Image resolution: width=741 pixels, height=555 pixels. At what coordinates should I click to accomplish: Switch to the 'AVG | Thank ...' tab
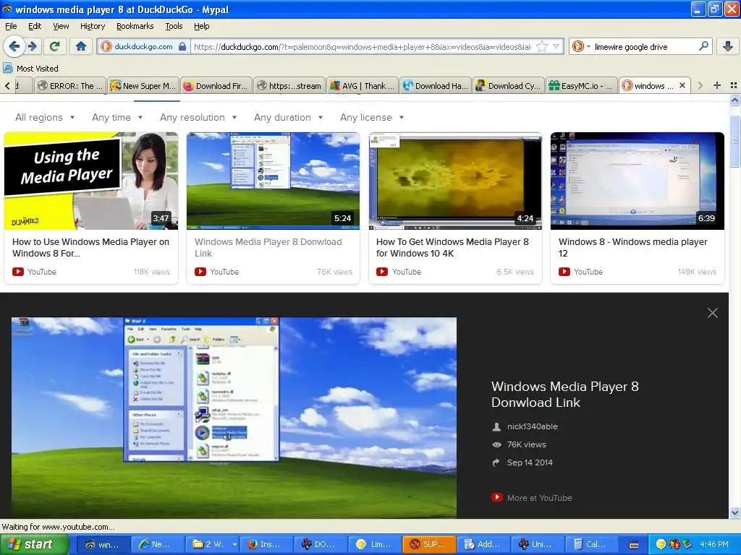(363, 85)
